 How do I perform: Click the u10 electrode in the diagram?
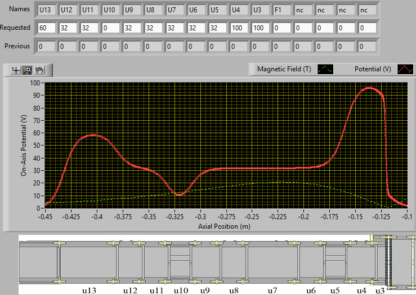pyautogui.click(x=180, y=262)
